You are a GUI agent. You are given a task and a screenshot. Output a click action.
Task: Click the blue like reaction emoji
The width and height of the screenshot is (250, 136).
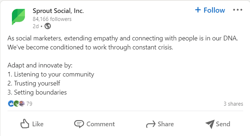pyautogui.click(x=11, y=104)
